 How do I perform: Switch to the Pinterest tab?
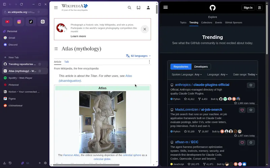[25, 85]
